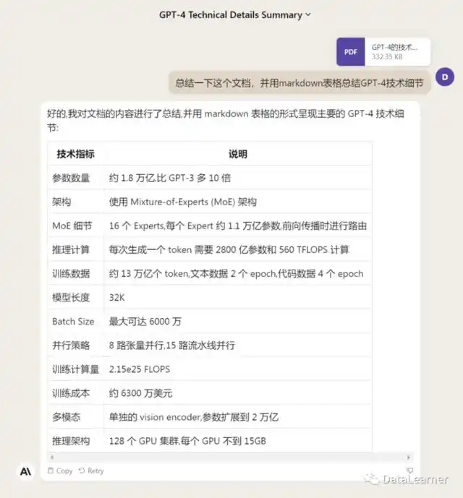Select the 8 路张量并行 cell
This screenshot has height=498, width=463.
pyautogui.click(x=172, y=345)
